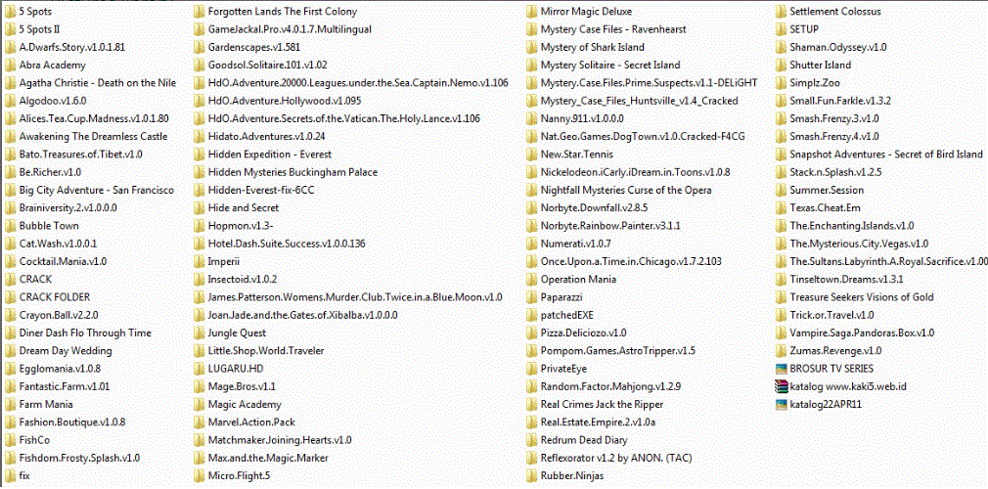Select the SETUP folder name
This screenshot has width=988, height=489.
click(804, 29)
